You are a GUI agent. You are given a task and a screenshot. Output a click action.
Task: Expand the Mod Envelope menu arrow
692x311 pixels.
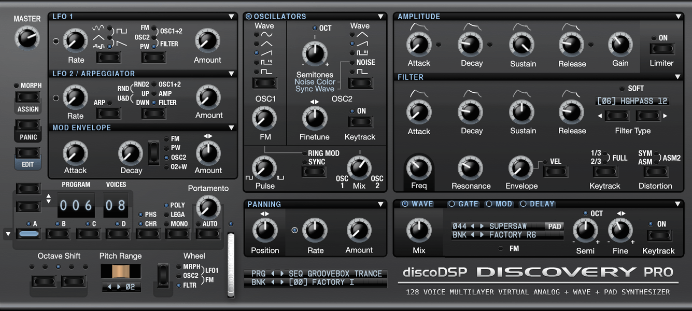(231, 128)
